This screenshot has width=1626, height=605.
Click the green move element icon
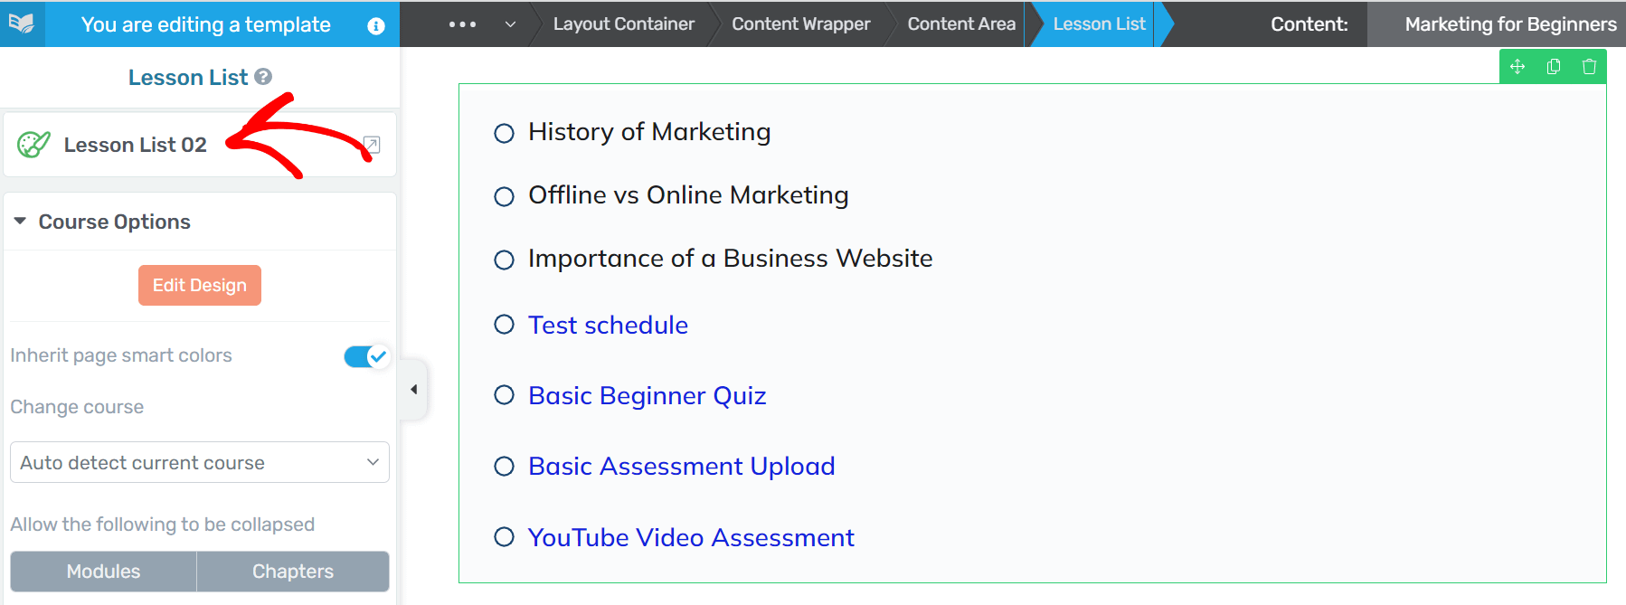(1517, 67)
